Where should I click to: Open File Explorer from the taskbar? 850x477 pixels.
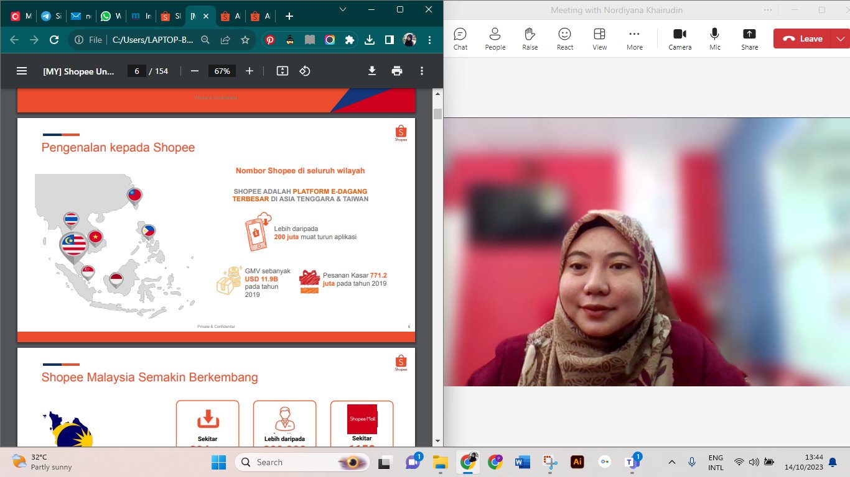tap(441, 462)
